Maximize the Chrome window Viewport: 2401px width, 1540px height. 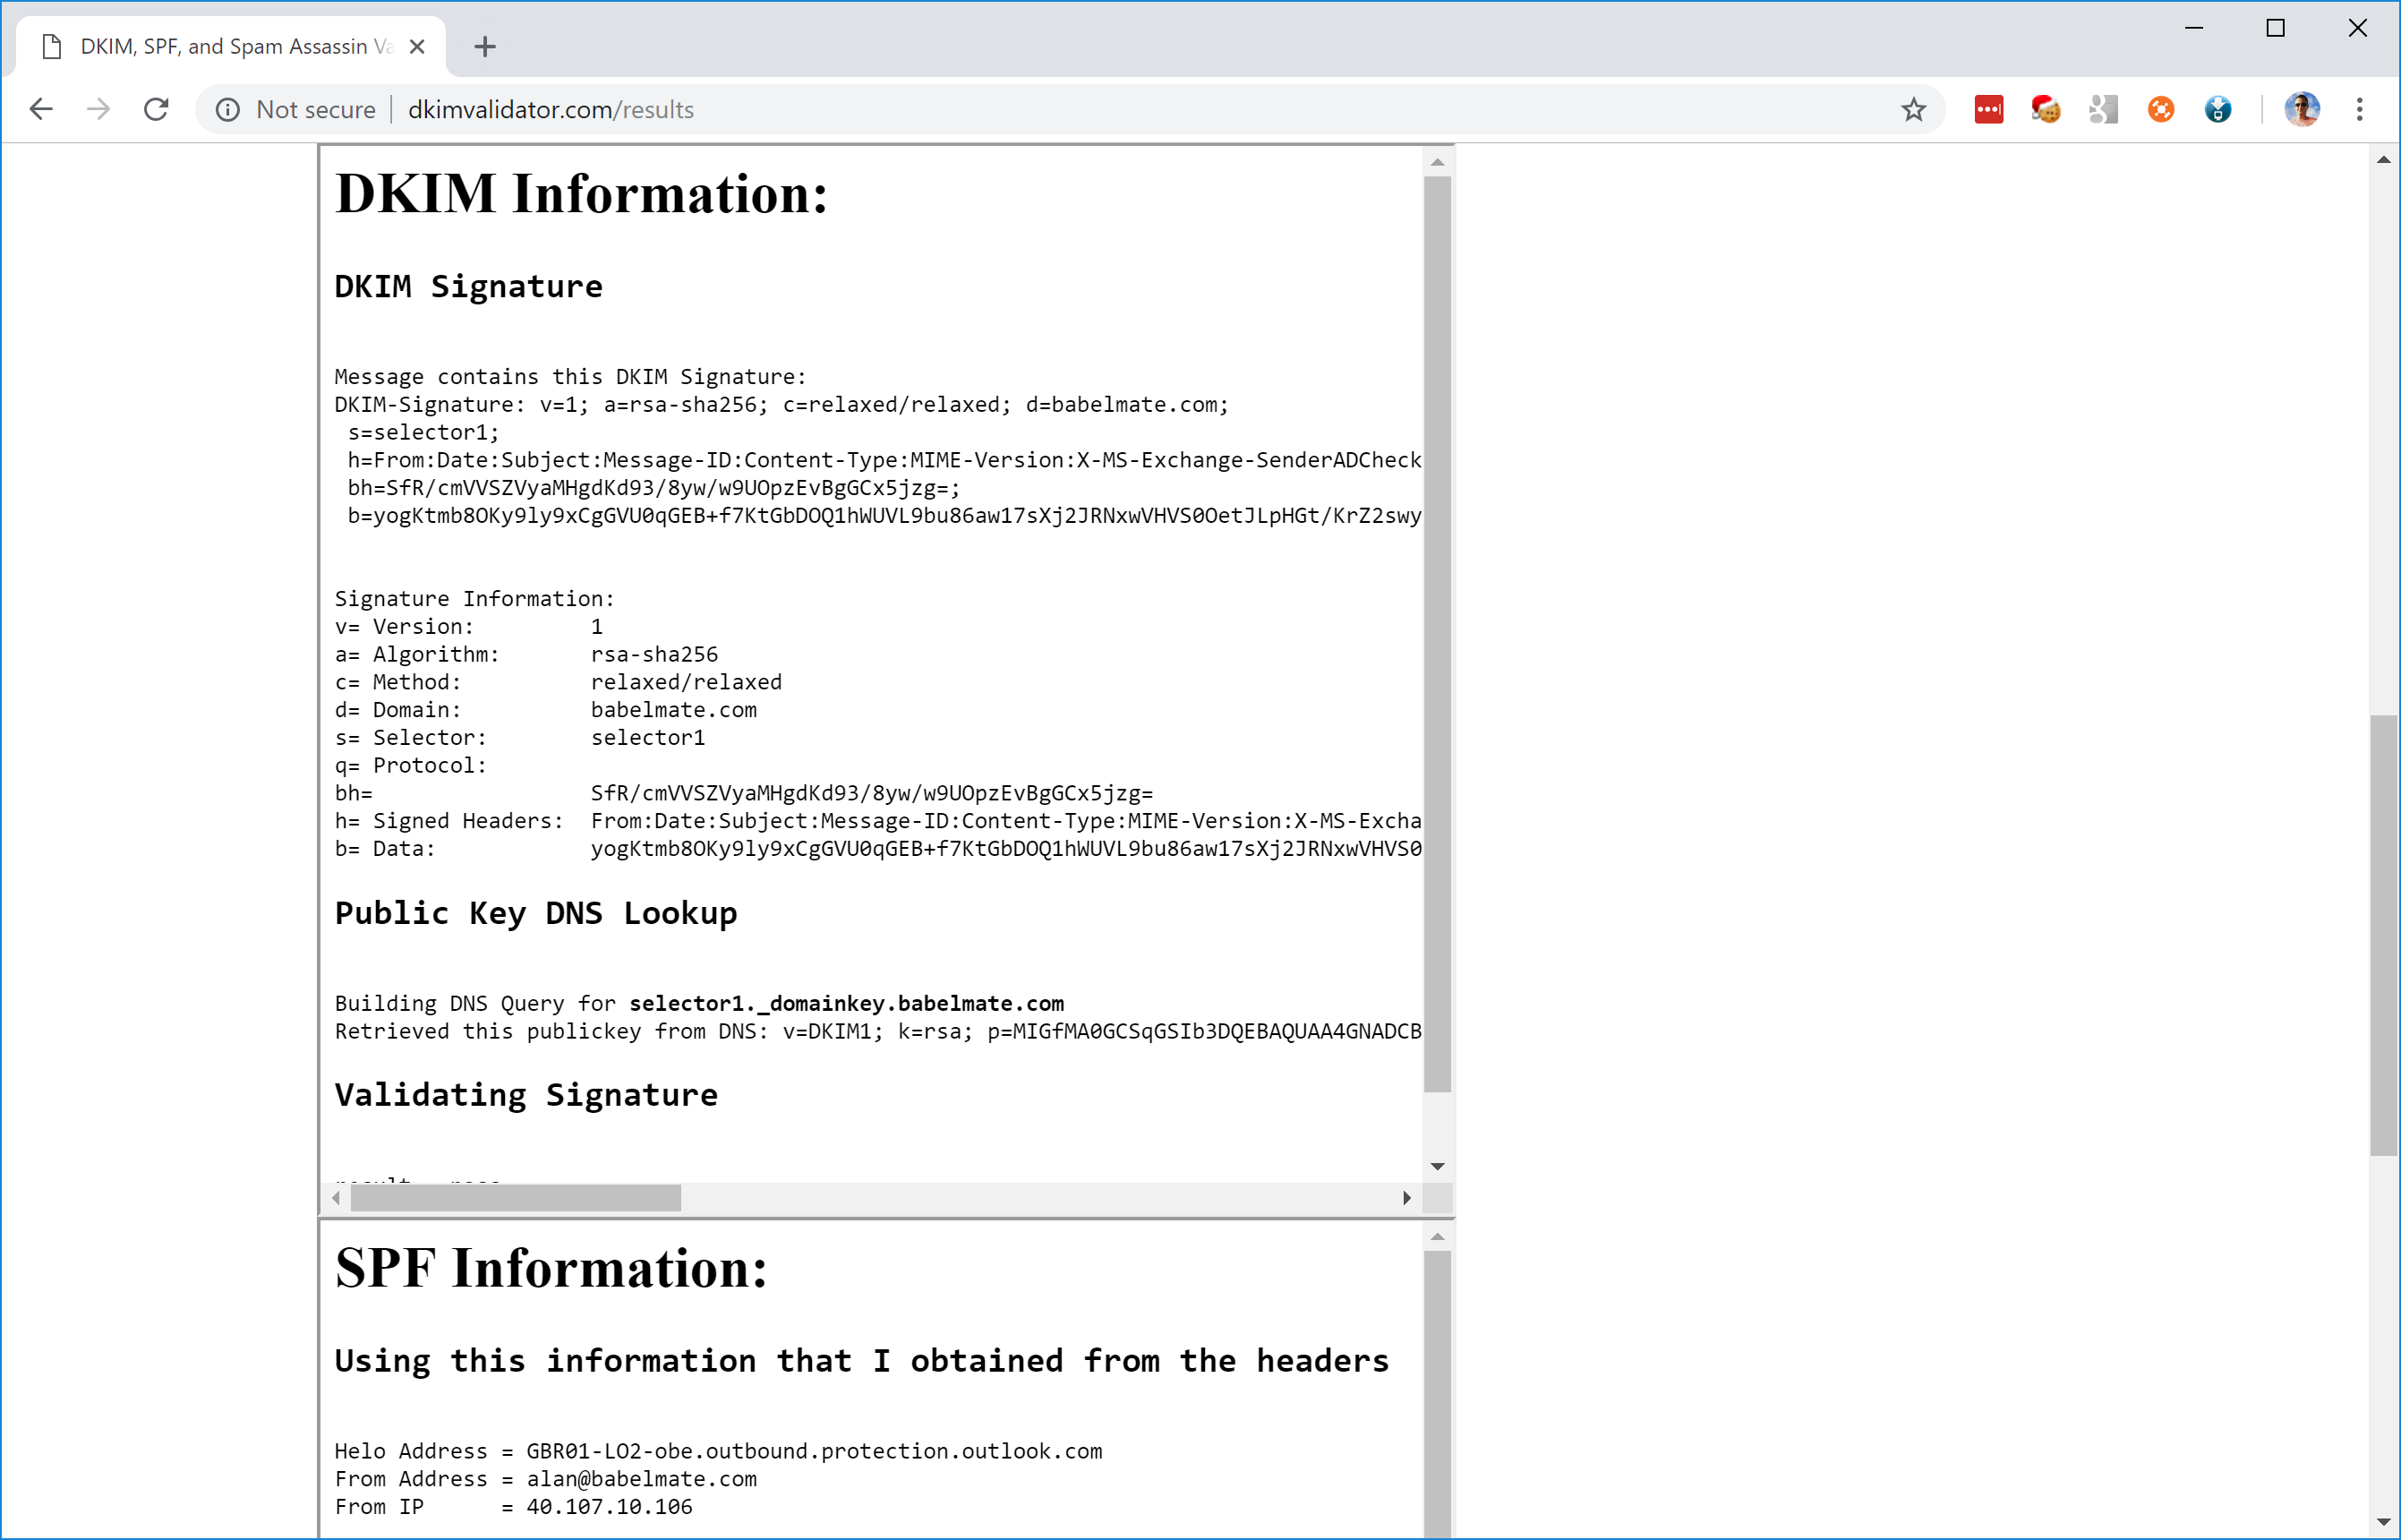[x=2276, y=28]
